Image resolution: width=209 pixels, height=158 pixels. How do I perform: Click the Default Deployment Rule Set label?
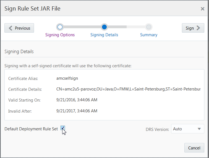tap(31, 129)
